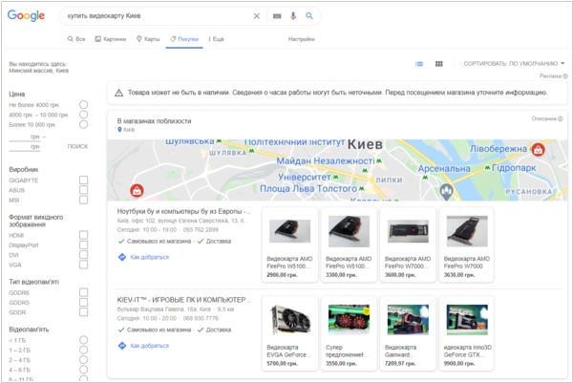573x383 pixels.
Task: Check the MSI manufacturer box
Action: click(x=84, y=200)
